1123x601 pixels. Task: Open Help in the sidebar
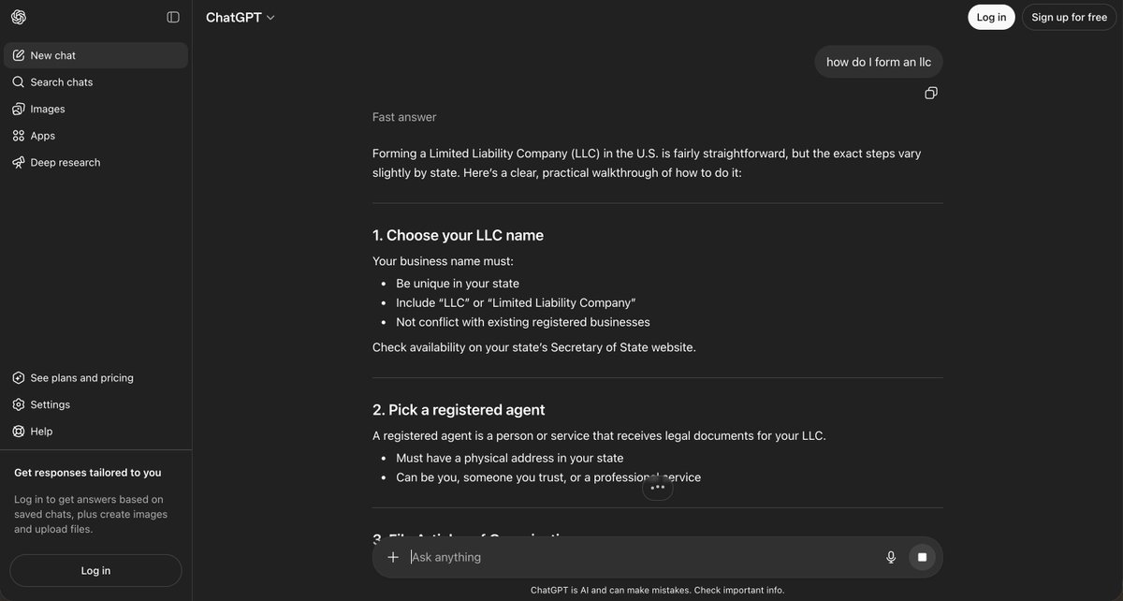point(96,432)
